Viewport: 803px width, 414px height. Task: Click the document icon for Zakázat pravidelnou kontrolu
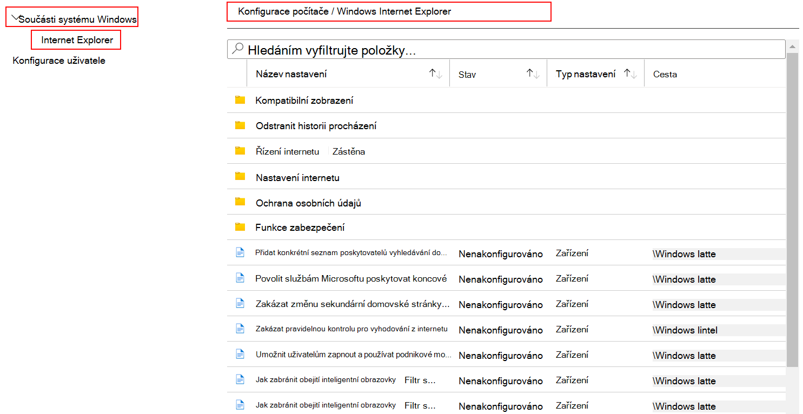(240, 329)
